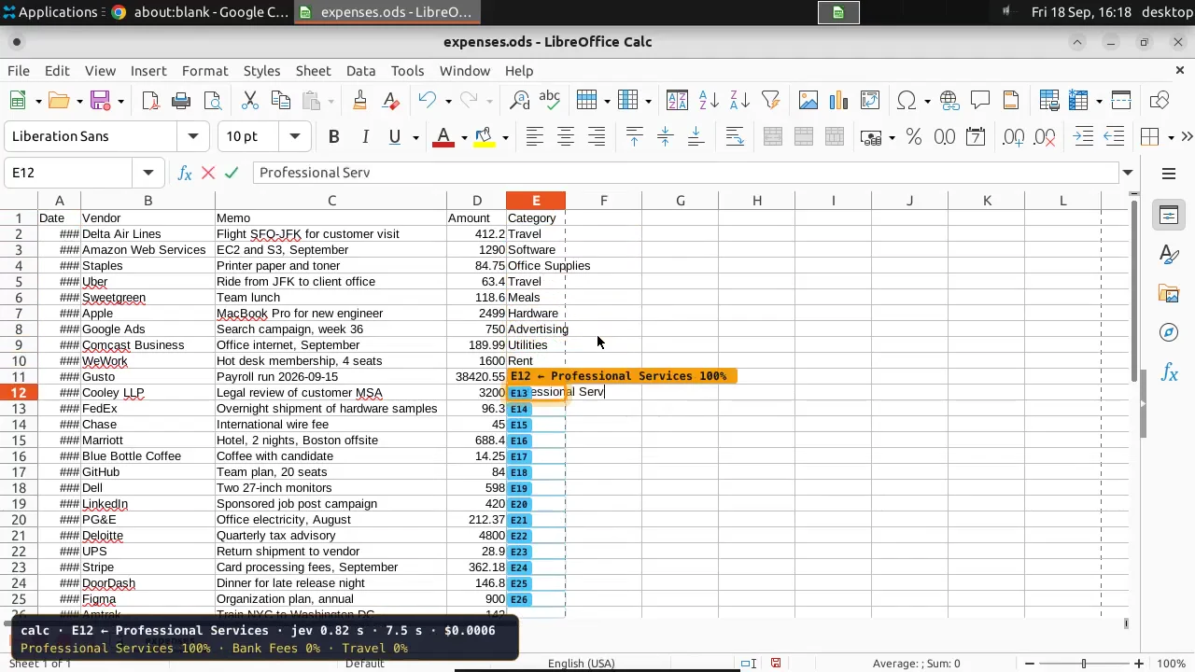Image resolution: width=1195 pixels, height=672 pixels.
Task: Click the Cut scissors icon
Action: coord(249,101)
